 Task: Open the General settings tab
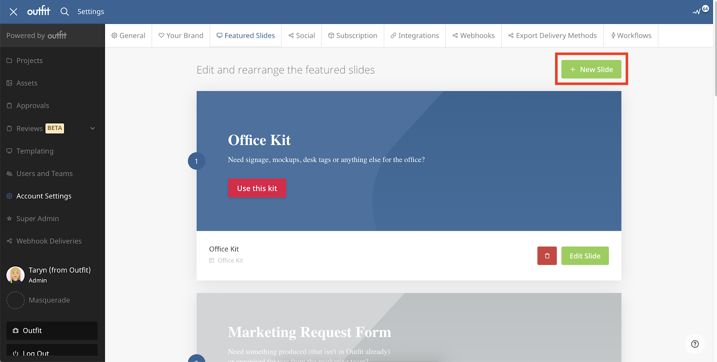(x=128, y=35)
